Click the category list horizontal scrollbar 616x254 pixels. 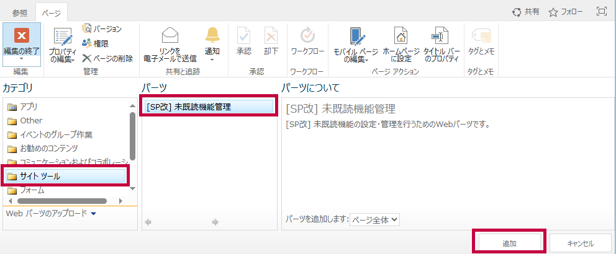coord(62,201)
